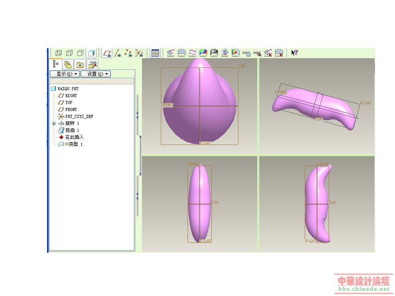The image size is (395, 296).
Task: Click the no hidden line display icon
Action: (80, 53)
